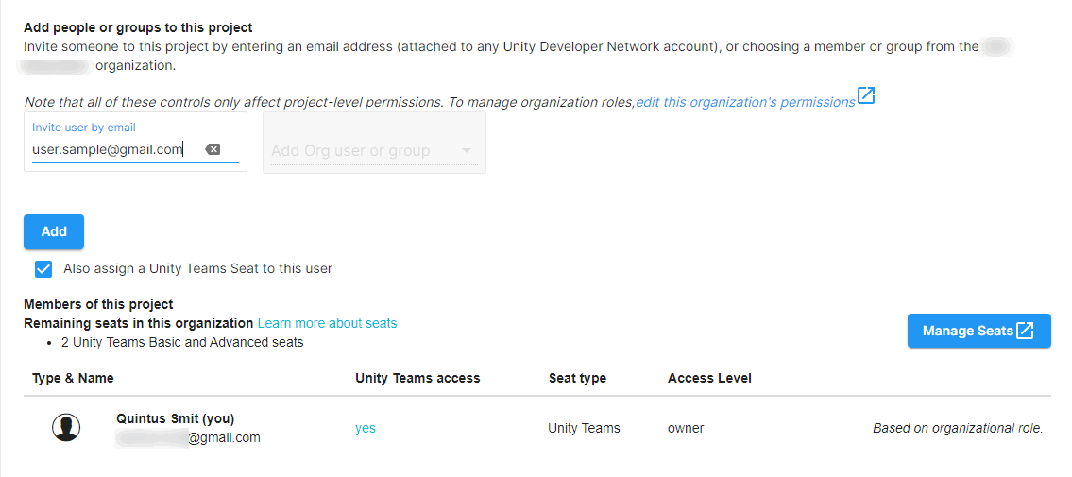
Task: Clear the email field using the backspace icon
Action: coord(213,149)
